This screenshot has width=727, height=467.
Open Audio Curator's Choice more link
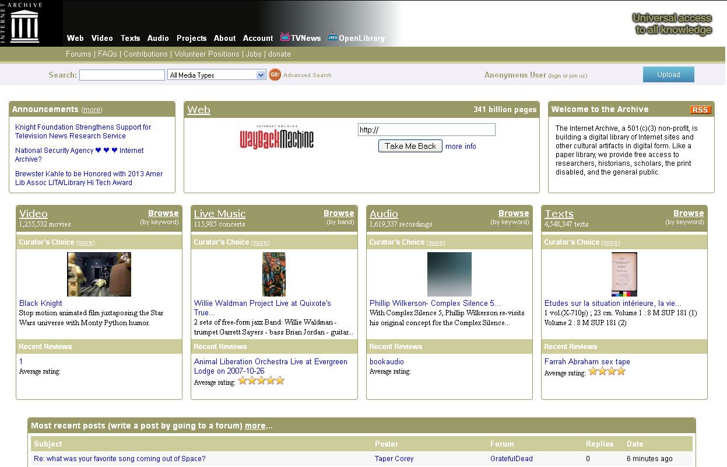click(436, 242)
